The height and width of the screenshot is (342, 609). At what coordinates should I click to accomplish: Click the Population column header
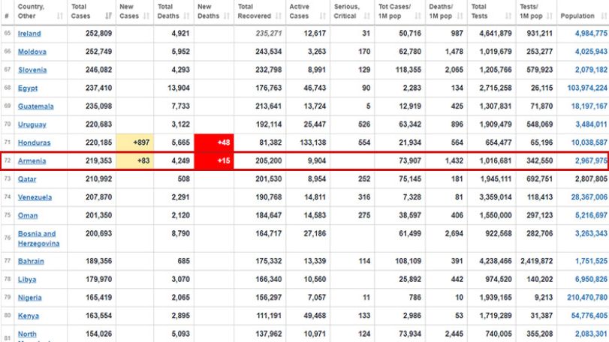[577, 16]
